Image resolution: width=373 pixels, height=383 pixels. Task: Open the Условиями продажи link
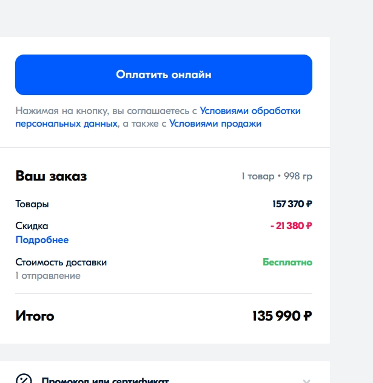click(215, 124)
